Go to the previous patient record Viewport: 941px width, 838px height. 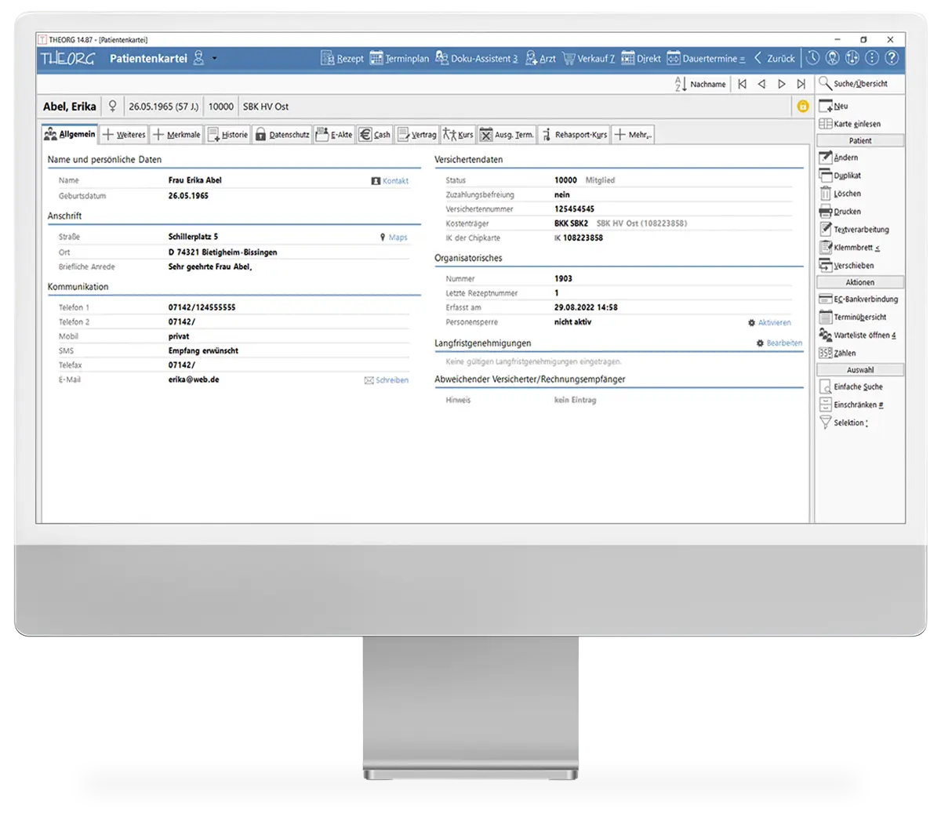coord(761,84)
